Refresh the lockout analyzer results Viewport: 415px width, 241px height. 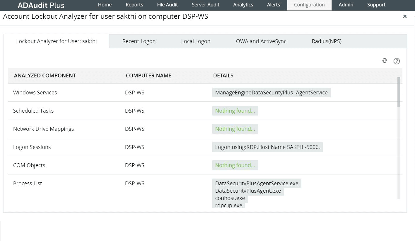click(384, 61)
